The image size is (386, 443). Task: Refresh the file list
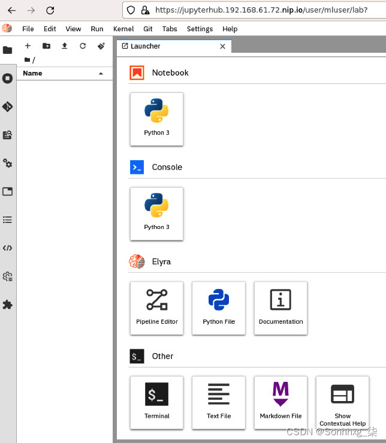[x=83, y=46]
